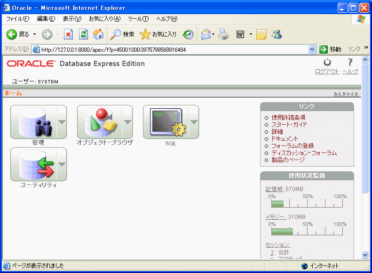372x273 pixels.
Task: Click the リンク toolbar label
Action: [354, 49]
